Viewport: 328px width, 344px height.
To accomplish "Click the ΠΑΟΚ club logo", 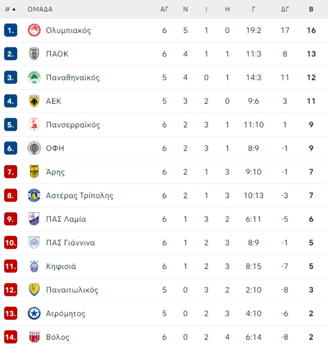I will pos(34,54).
